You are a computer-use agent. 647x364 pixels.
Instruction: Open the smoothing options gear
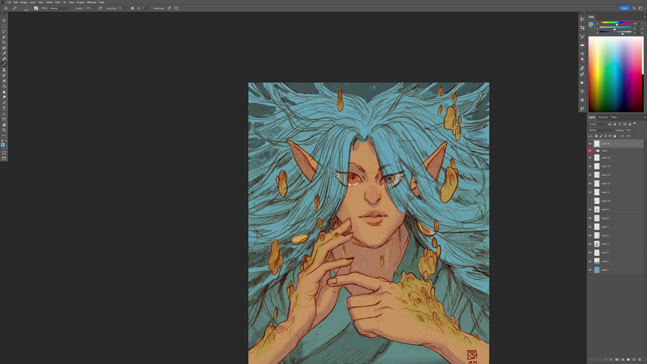132,8
